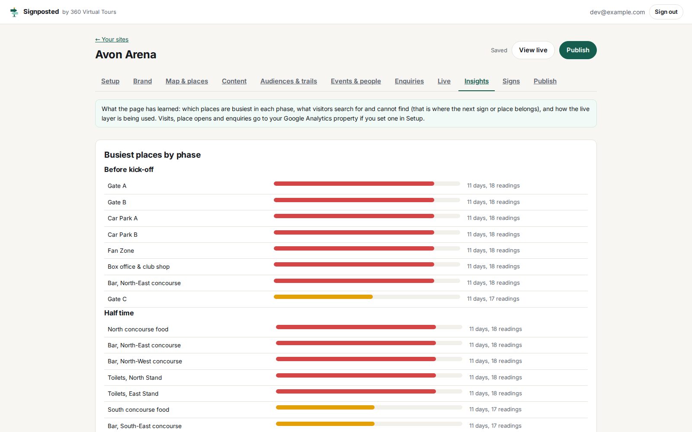
Task: Open the Map & places tab
Action: pyautogui.click(x=187, y=81)
